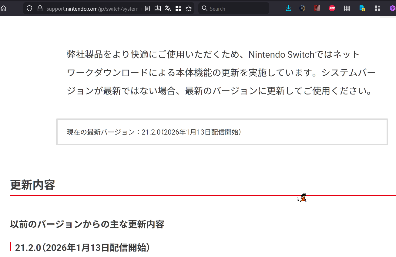
Task: Click the magnifying glass in Search box
Action: coord(205,9)
